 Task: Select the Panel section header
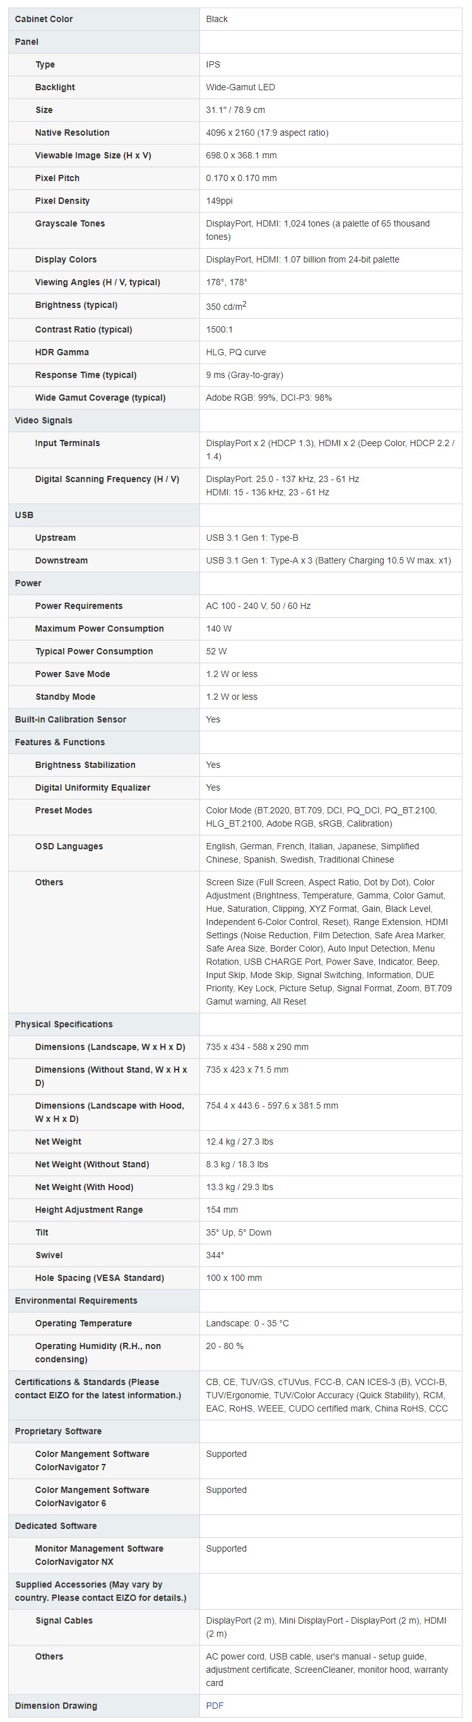pyautogui.click(x=27, y=42)
